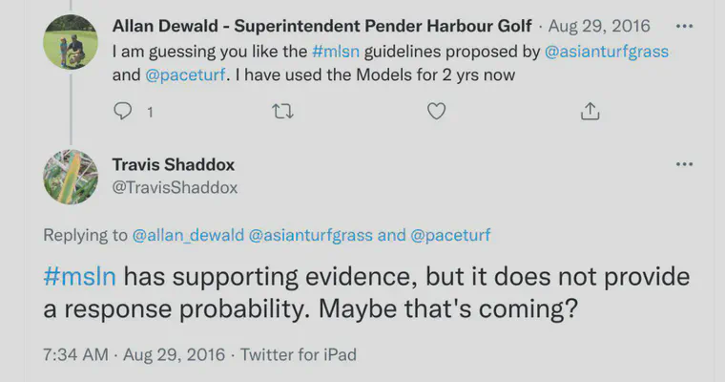The height and width of the screenshot is (382, 725).
Task: Click the @TravisShaddox handle
Action: pyautogui.click(x=175, y=187)
